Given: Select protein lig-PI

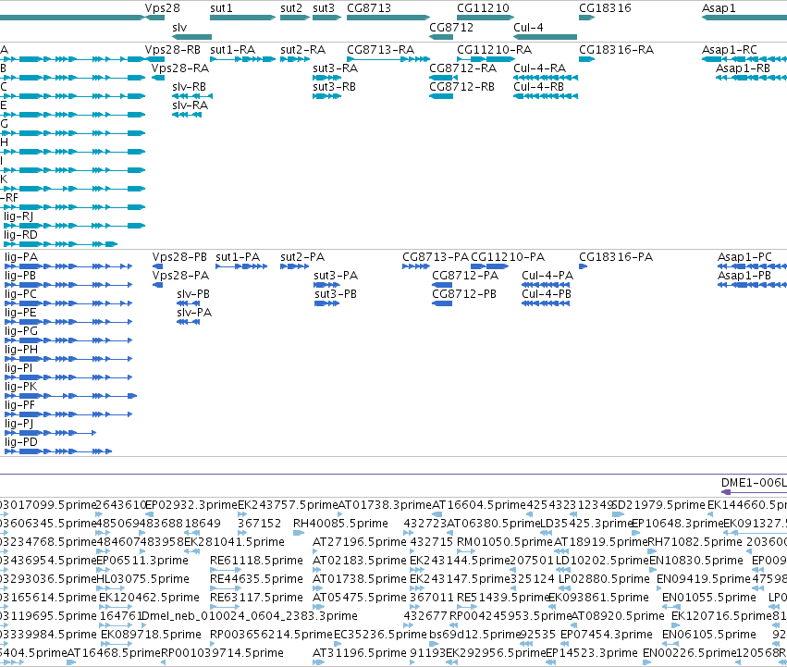Looking at the screenshot, I should pyautogui.click(x=68, y=377).
